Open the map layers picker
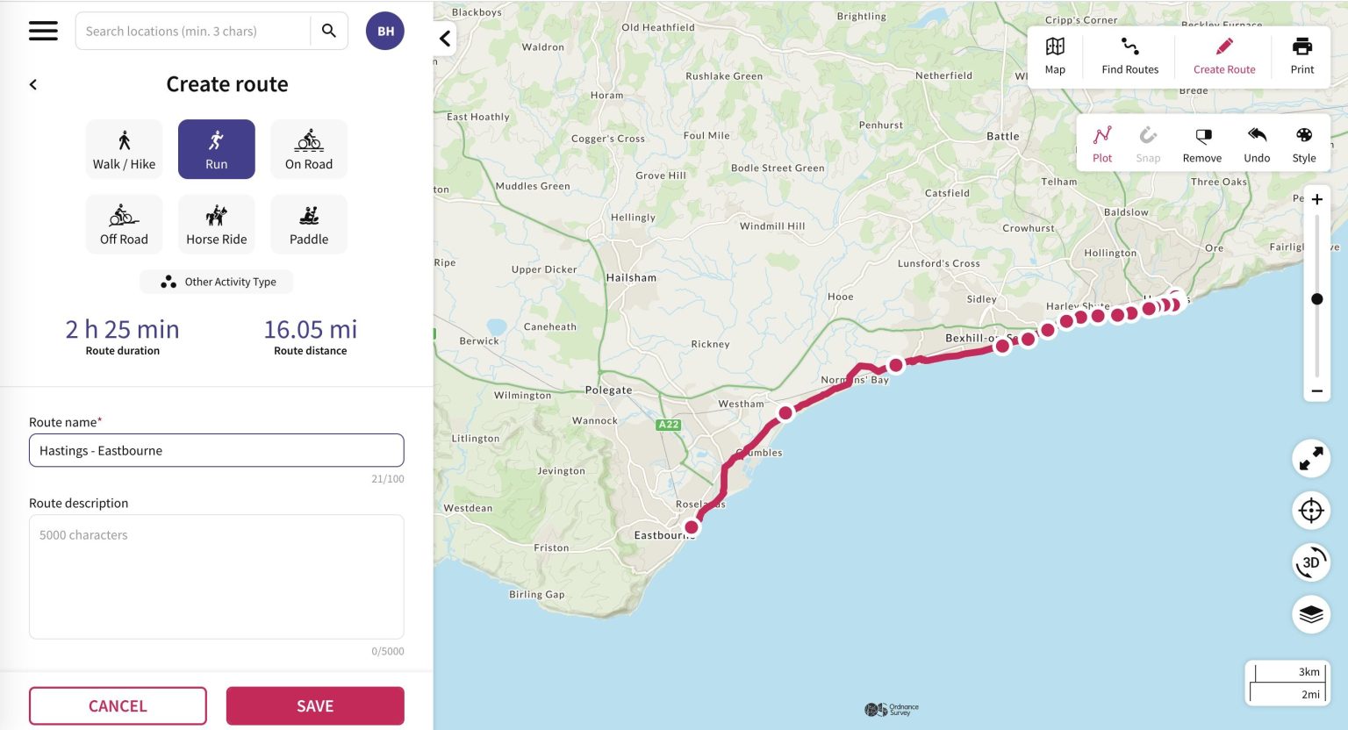This screenshot has height=730, width=1348. coord(1310,614)
